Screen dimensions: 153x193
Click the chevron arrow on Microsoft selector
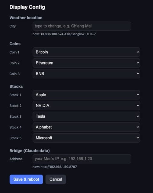point(138,138)
